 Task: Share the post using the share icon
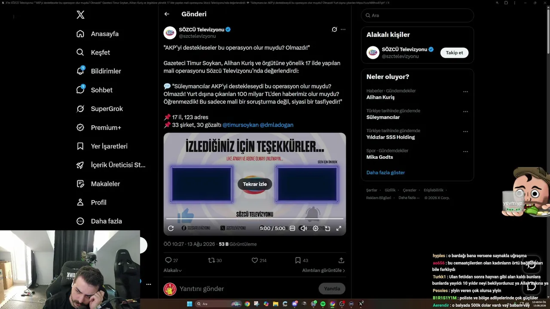pyautogui.click(x=341, y=260)
